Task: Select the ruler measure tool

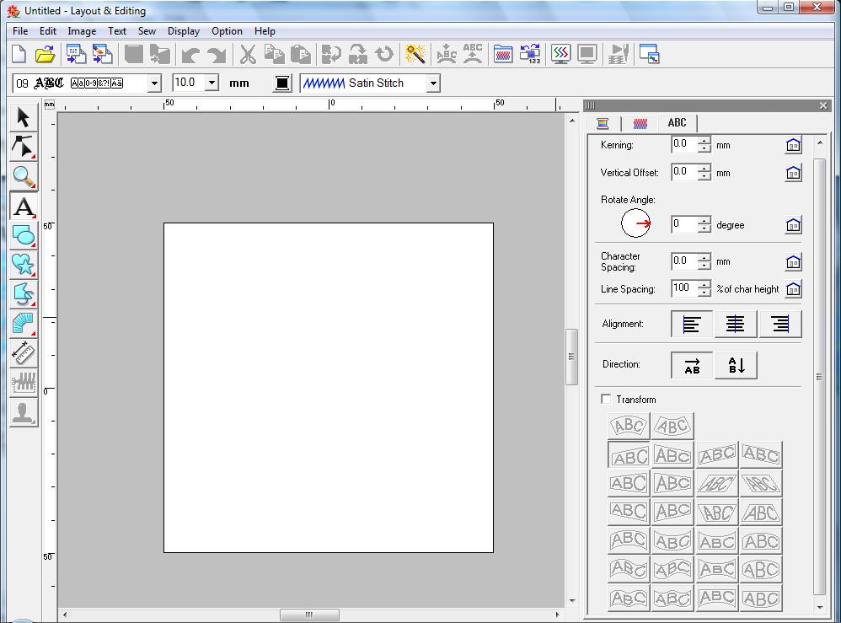Action: coord(24,353)
